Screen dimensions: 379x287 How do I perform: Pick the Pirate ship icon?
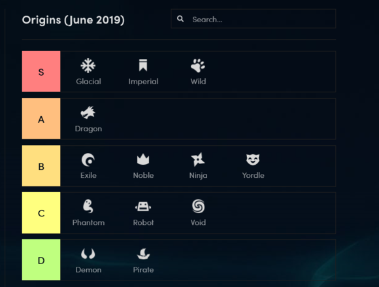tap(143, 254)
